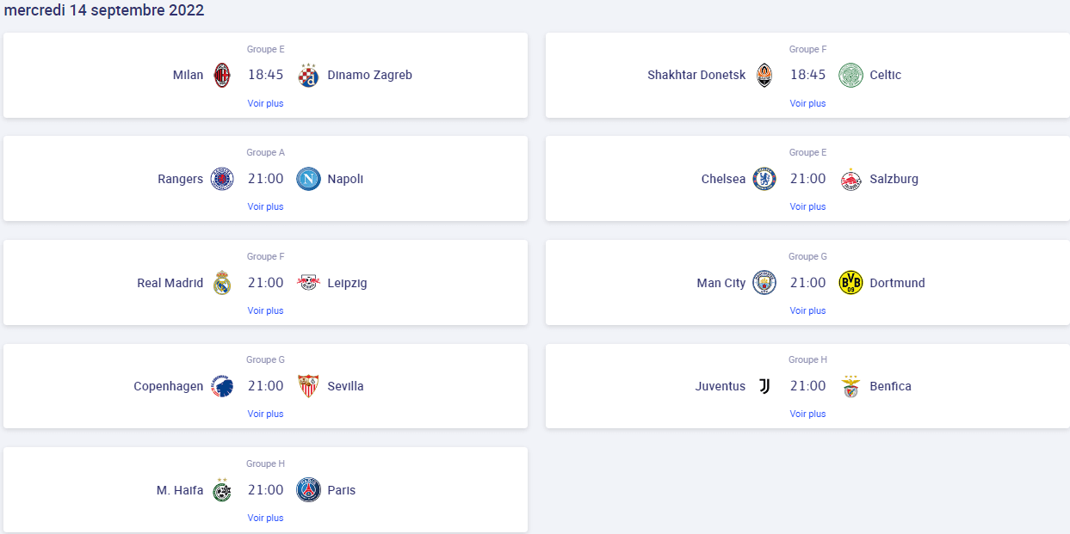Click the Copenhagen team name
Viewport: 1070px width, 534px height.
pos(169,386)
